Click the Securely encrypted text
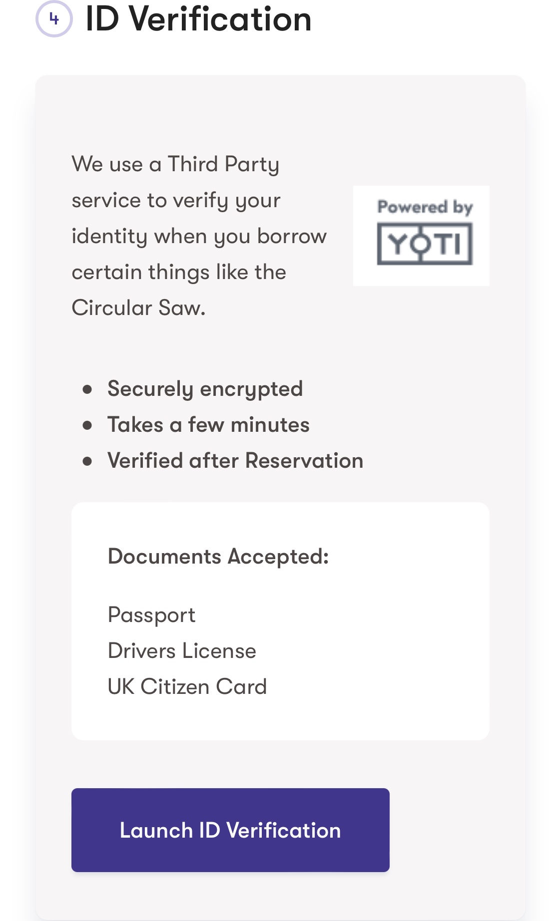Image resolution: width=560 pixels, height=921 pixels. coord(205,389)
